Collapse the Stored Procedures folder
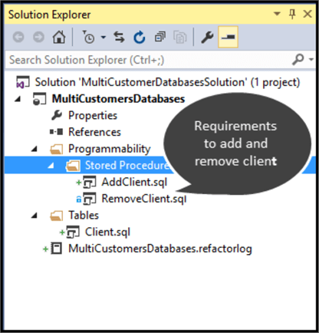 click(x=51, y=166)
